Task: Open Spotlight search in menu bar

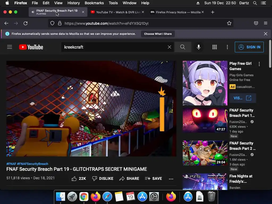Action: (255, 3)
